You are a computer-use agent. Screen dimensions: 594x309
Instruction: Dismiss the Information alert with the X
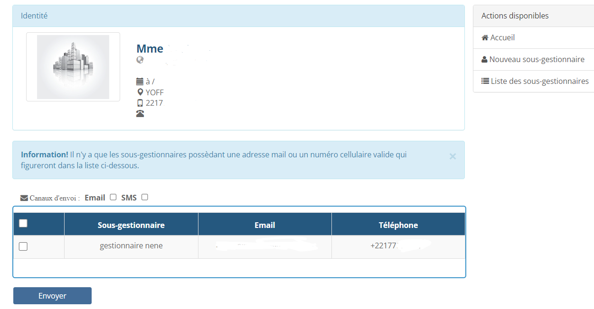point(453,156)
